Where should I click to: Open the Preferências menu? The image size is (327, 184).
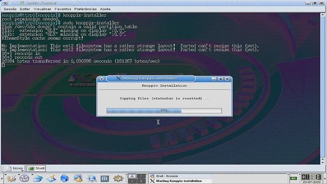85,9
